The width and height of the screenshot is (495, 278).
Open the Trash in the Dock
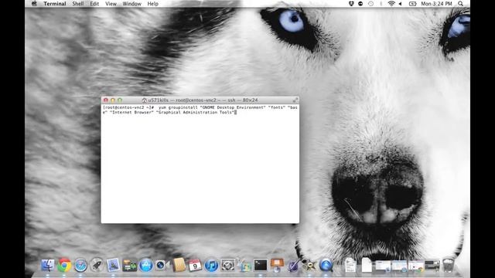[x=448, y=265]
